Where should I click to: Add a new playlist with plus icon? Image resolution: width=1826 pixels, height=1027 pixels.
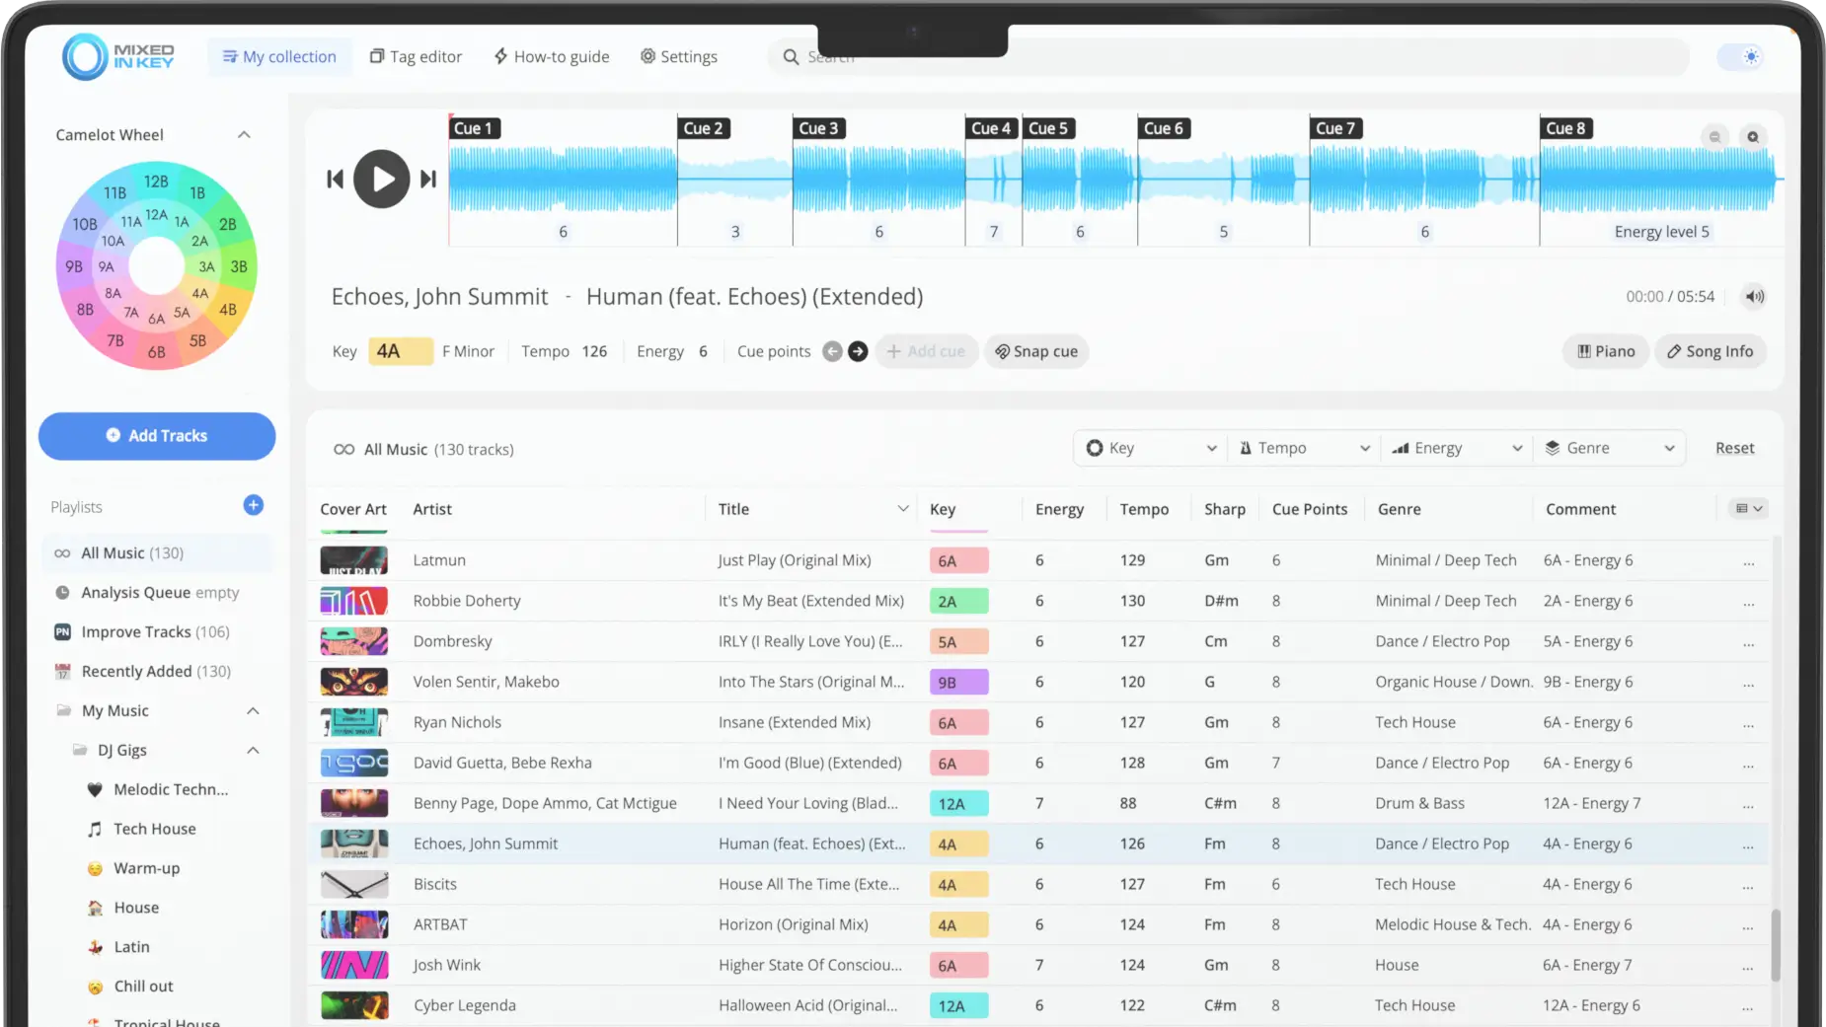[x=253, y=505]
